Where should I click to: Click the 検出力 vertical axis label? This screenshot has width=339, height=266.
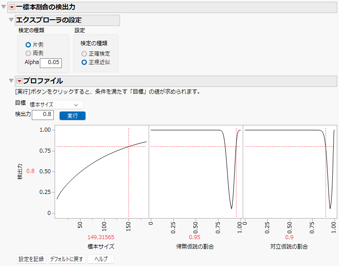click(x=20, y=172)
